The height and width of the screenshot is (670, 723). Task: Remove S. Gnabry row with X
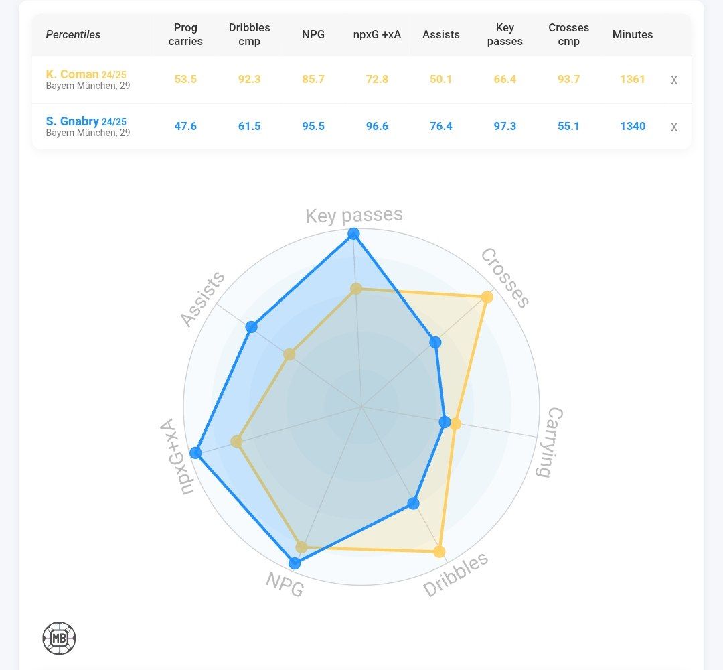coord(673,127)
